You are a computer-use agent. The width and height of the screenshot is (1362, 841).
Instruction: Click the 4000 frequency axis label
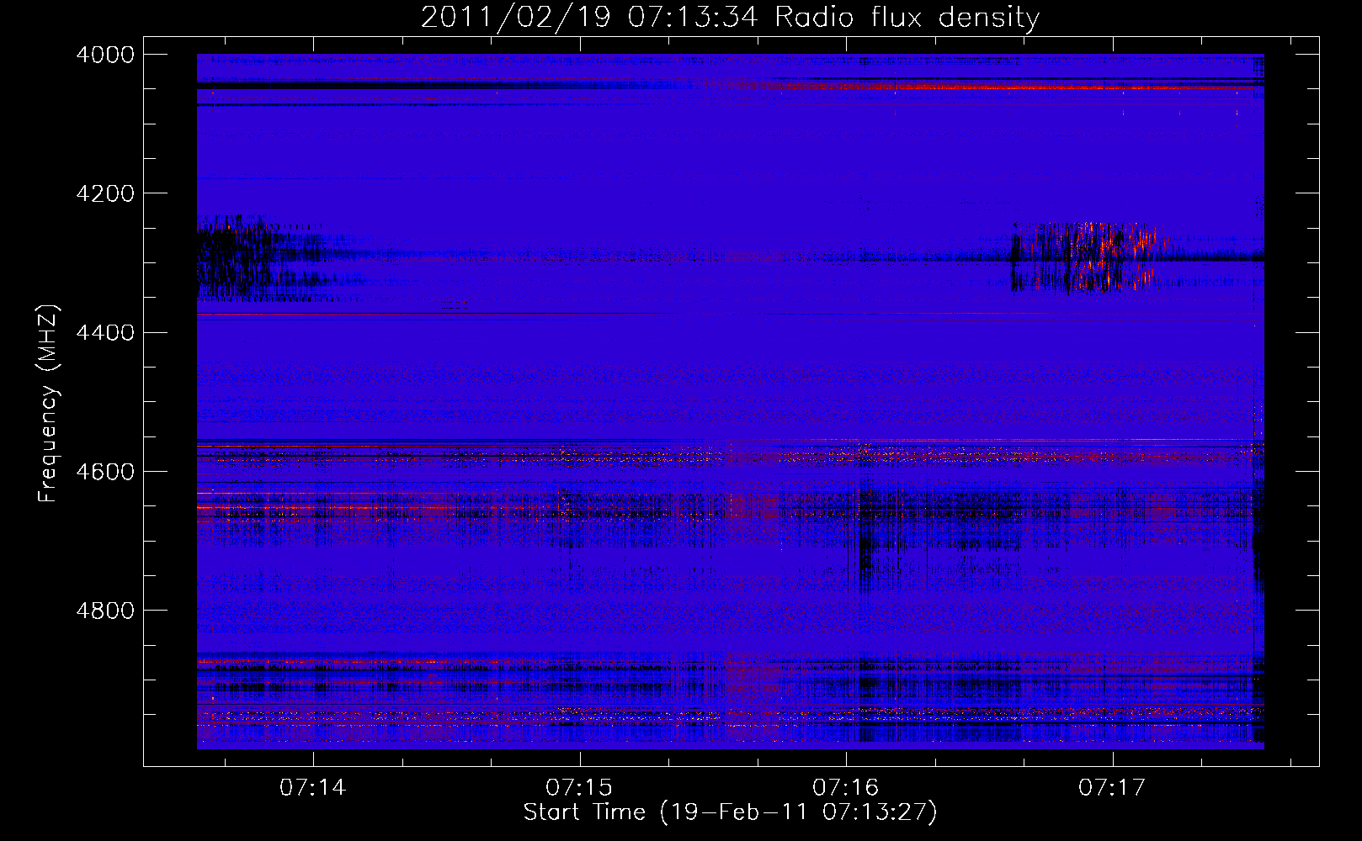point(104,55)
